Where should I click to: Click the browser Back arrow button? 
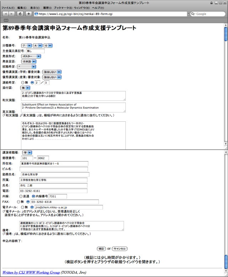pyautogui.click(x=6, y=14)
